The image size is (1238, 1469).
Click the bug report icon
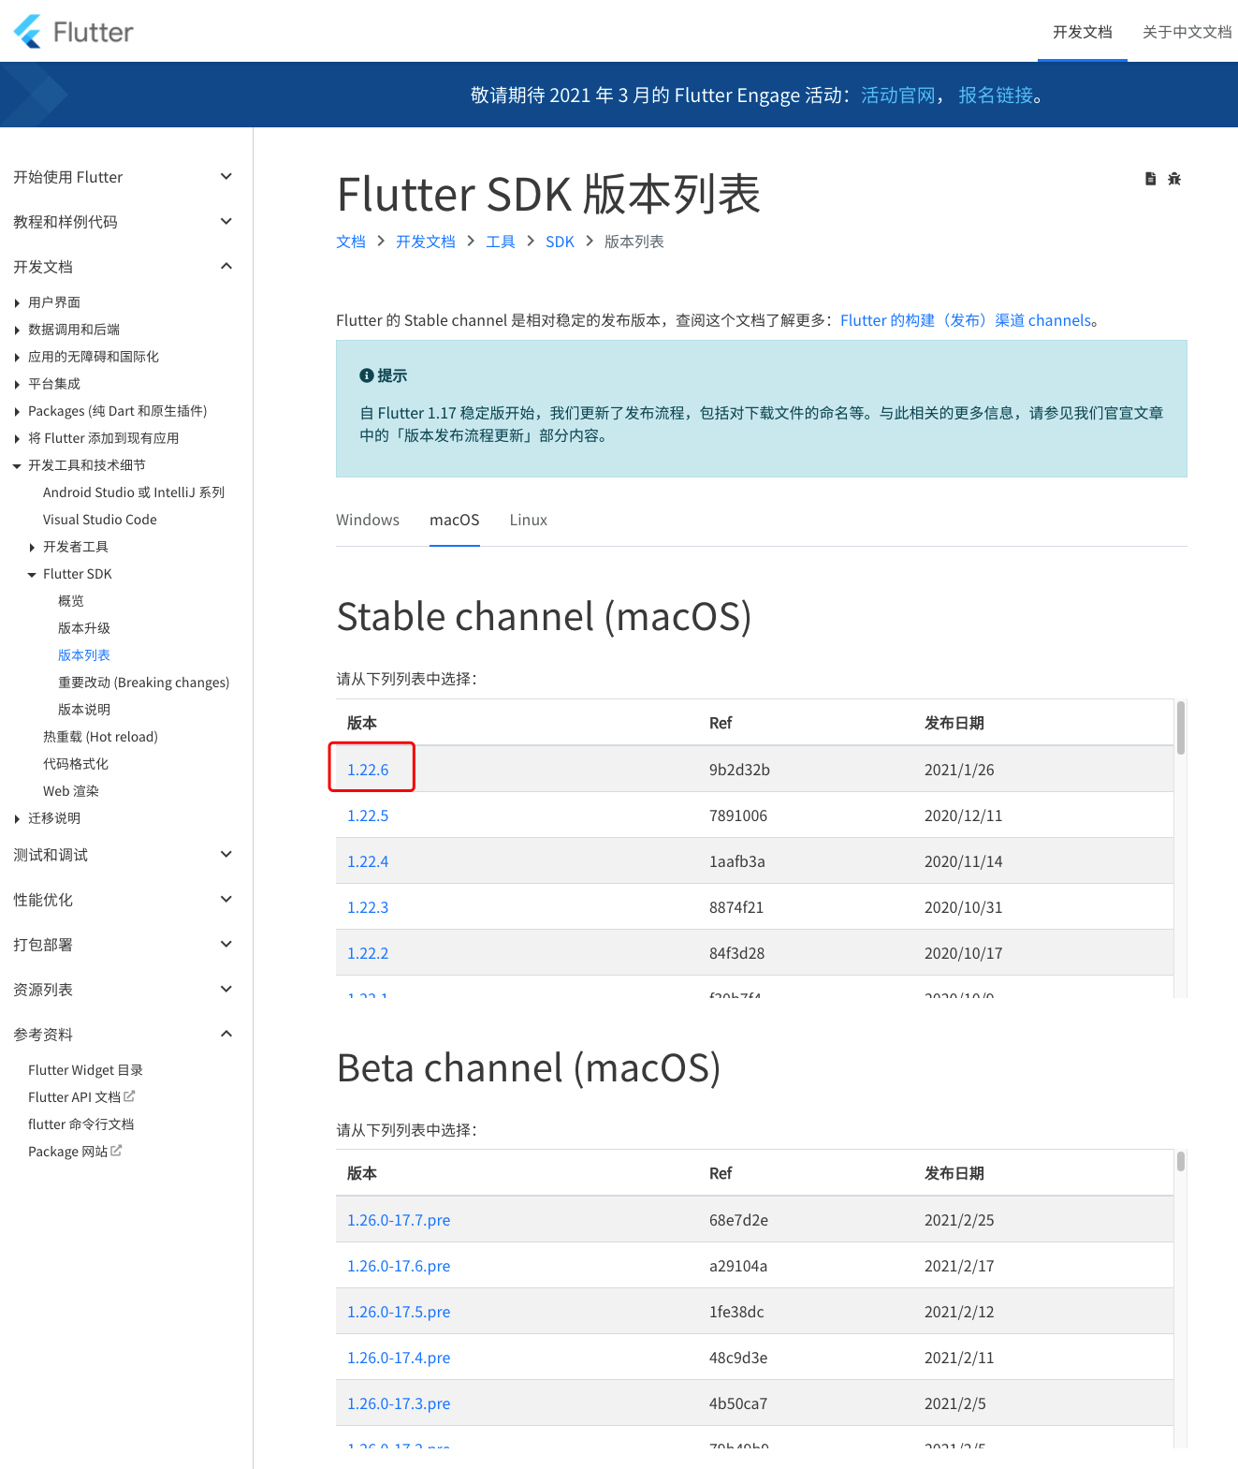click(1174, 179)
